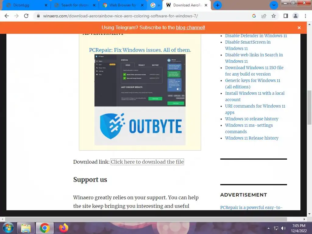
Task: Open PCRepair Fix Windows issues link
Action: (140, 50)
